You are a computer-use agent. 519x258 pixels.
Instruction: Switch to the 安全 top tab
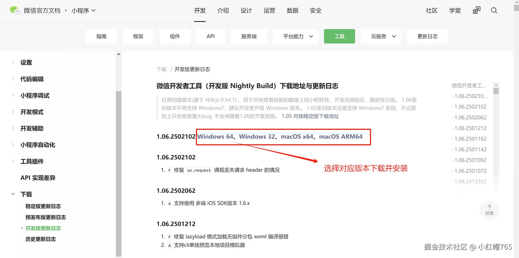[x=316, y=11]
